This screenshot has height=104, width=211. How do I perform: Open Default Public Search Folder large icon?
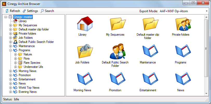[x=118, y=51]
